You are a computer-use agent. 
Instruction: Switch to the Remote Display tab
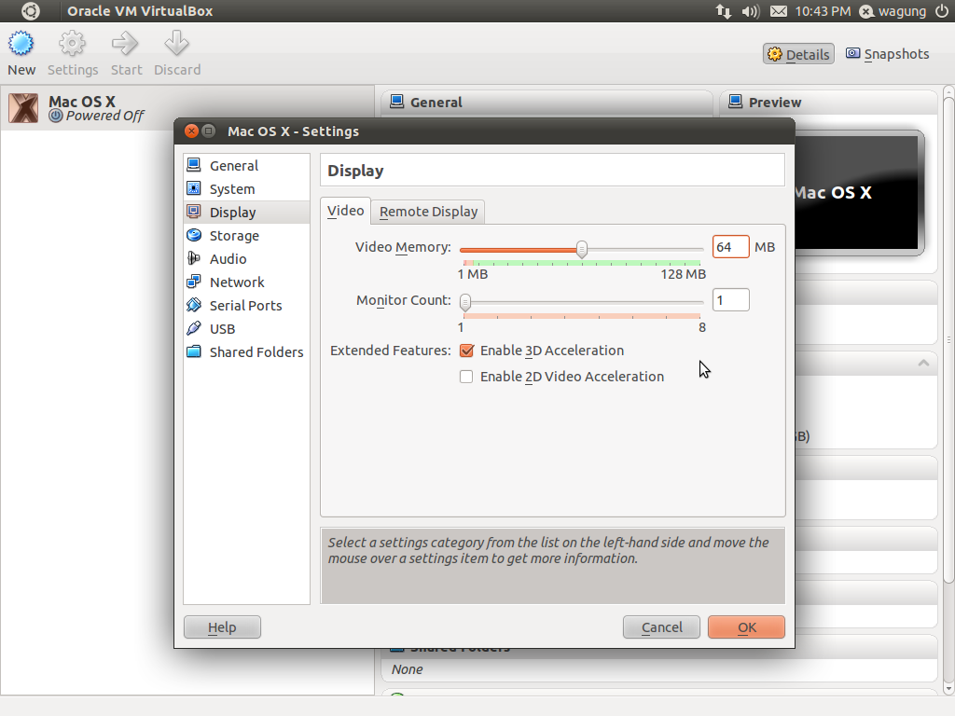pyautogui.click(x=427, y=211)
